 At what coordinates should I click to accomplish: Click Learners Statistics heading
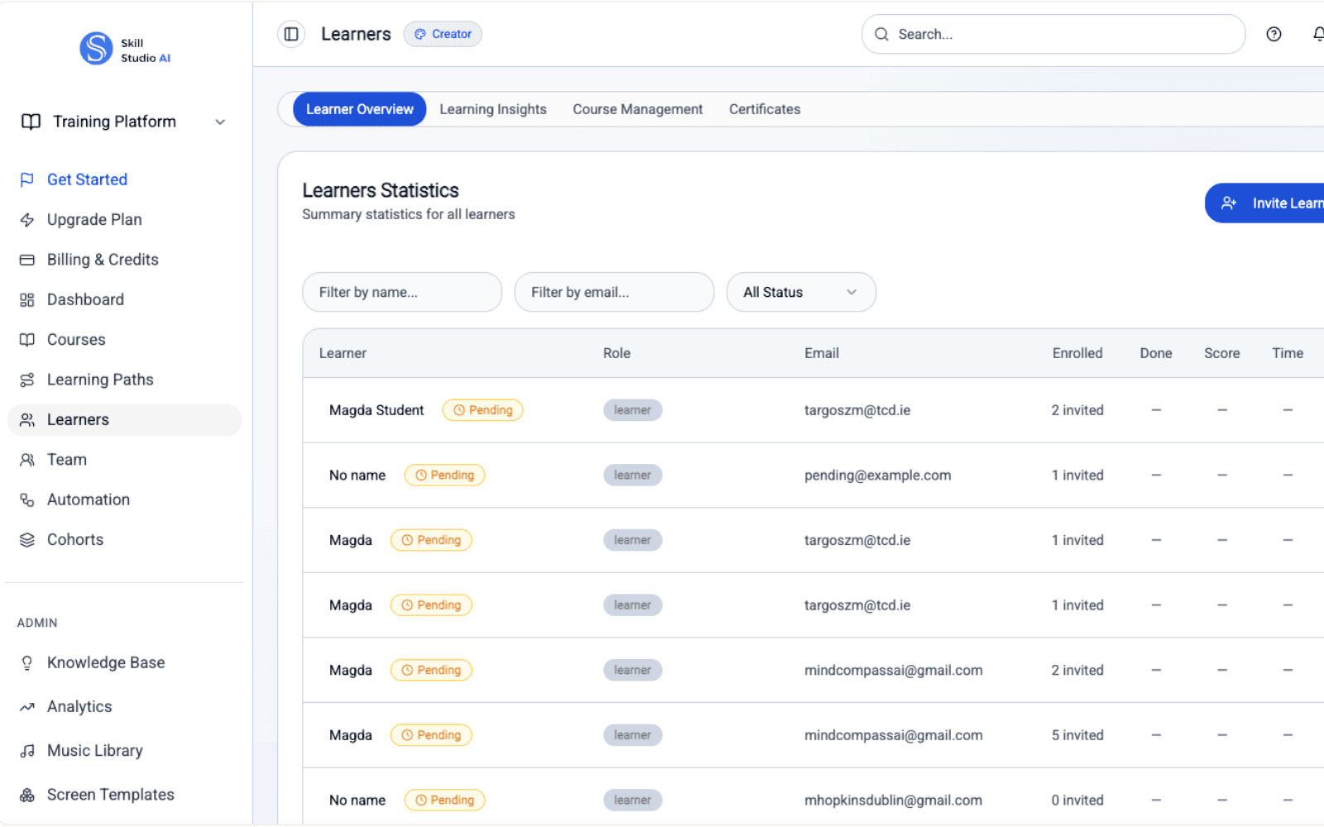click(381, 190)
